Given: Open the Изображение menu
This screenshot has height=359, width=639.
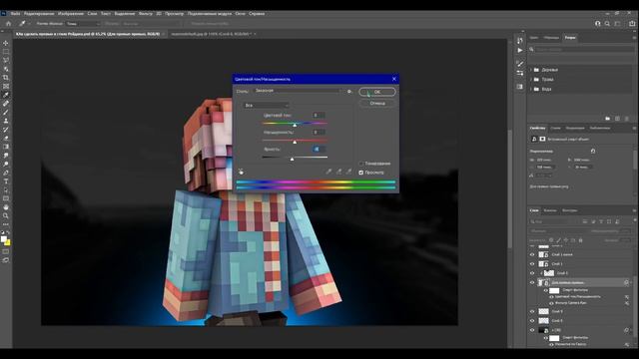Looking at the screenshot, I should pos(71,13).
